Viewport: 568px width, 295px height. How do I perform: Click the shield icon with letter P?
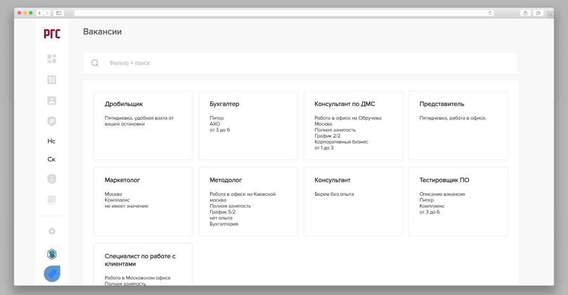click(52, 121)
